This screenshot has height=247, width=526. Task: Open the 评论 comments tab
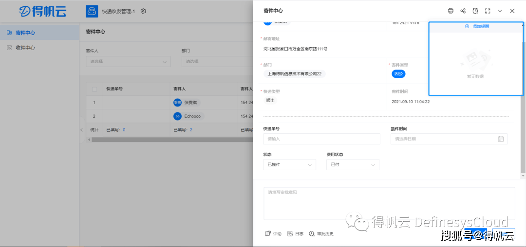pos(273,233)
